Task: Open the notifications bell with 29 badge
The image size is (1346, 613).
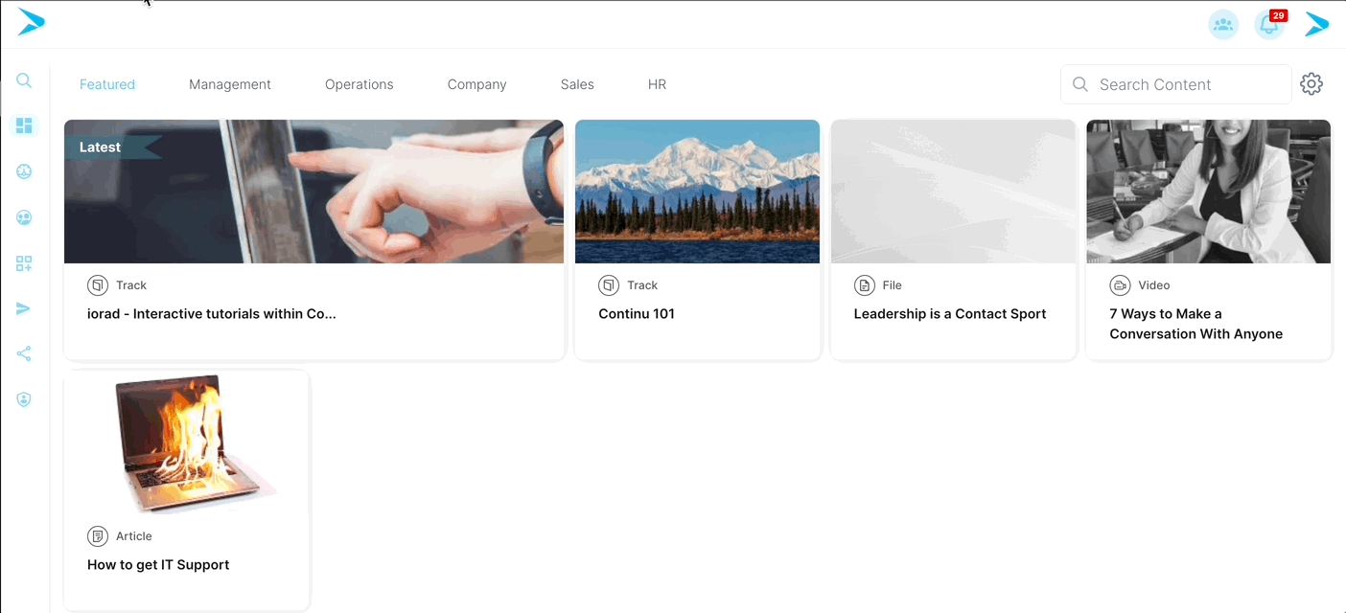Action: point(1269,25)
